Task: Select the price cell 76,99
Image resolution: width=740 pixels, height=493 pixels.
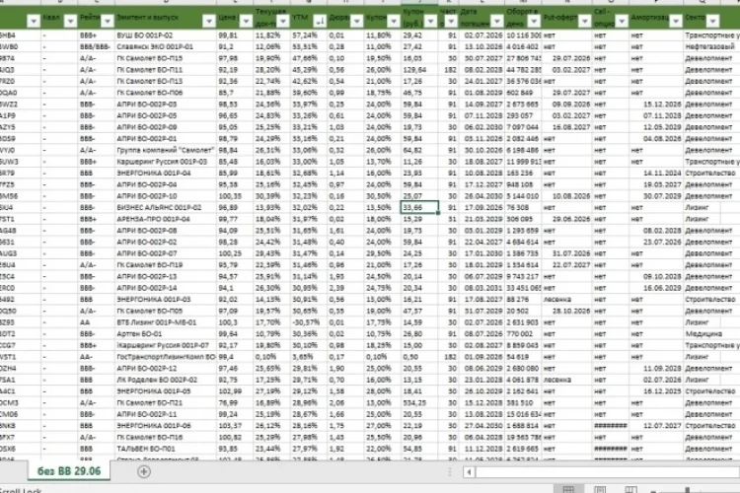Action: tap(235, 403)
